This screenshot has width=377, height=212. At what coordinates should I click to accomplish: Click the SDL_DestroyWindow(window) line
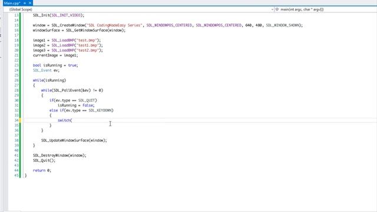click(59, 155)
